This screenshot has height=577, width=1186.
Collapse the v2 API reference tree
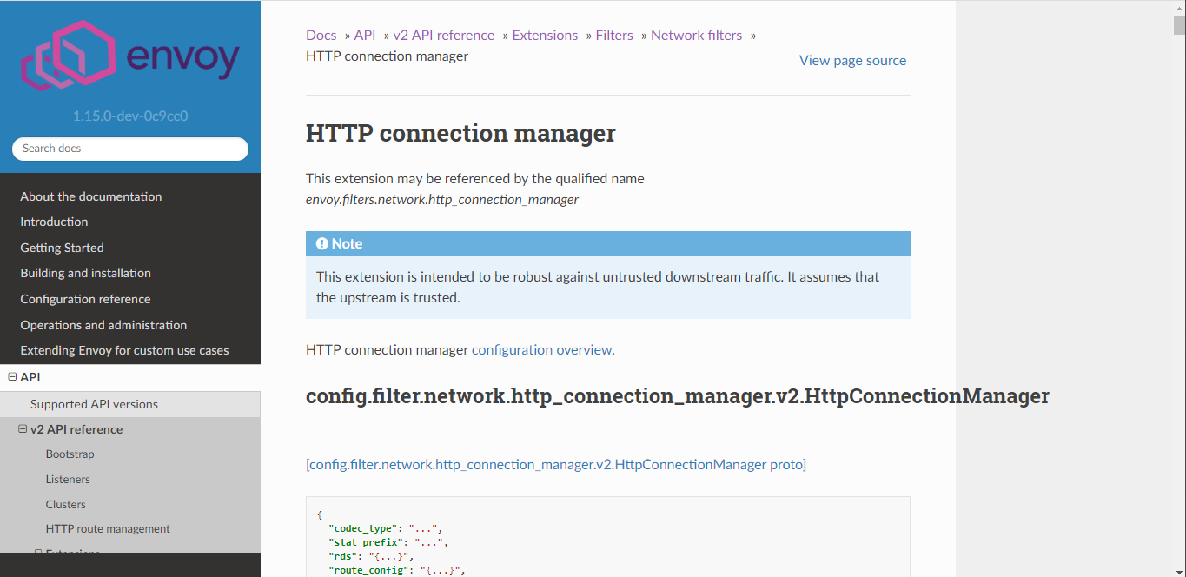click(x=23, y=429)
